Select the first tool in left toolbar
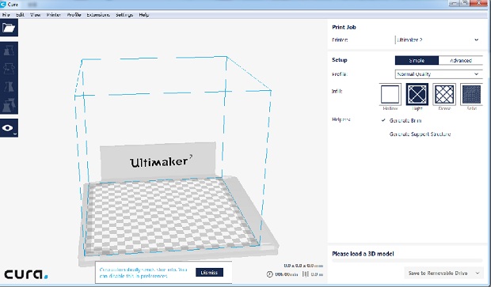Image resolution: width=491 pixels, height=287 pixels. tap(9, 51)
